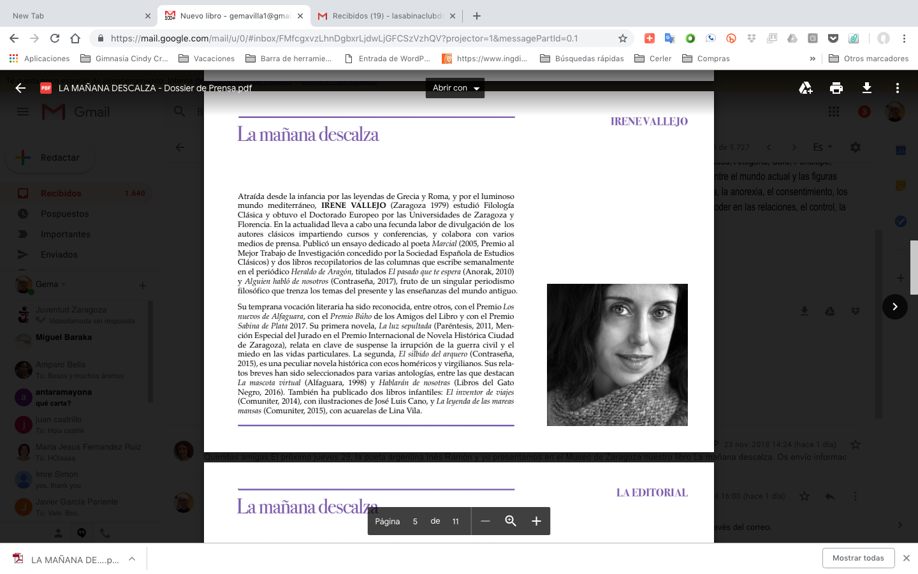The image size is (918, 574).
Task: Switch to the 'New Tab' browser tab
Action: pos(76,16)
